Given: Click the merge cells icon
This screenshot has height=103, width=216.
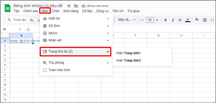Looking at the screenshot, I should (212, 20).
